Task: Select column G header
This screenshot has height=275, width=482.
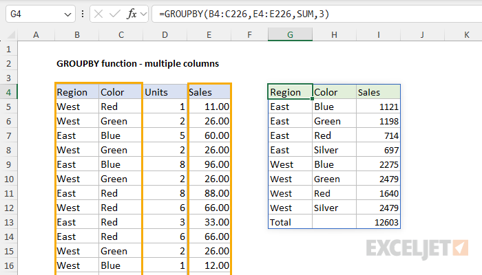Action: [x=290, y=34]
